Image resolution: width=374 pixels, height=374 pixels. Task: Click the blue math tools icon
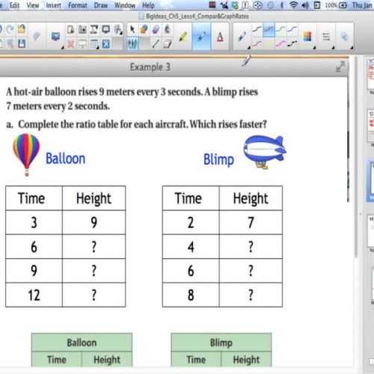[x=106, y=44]
